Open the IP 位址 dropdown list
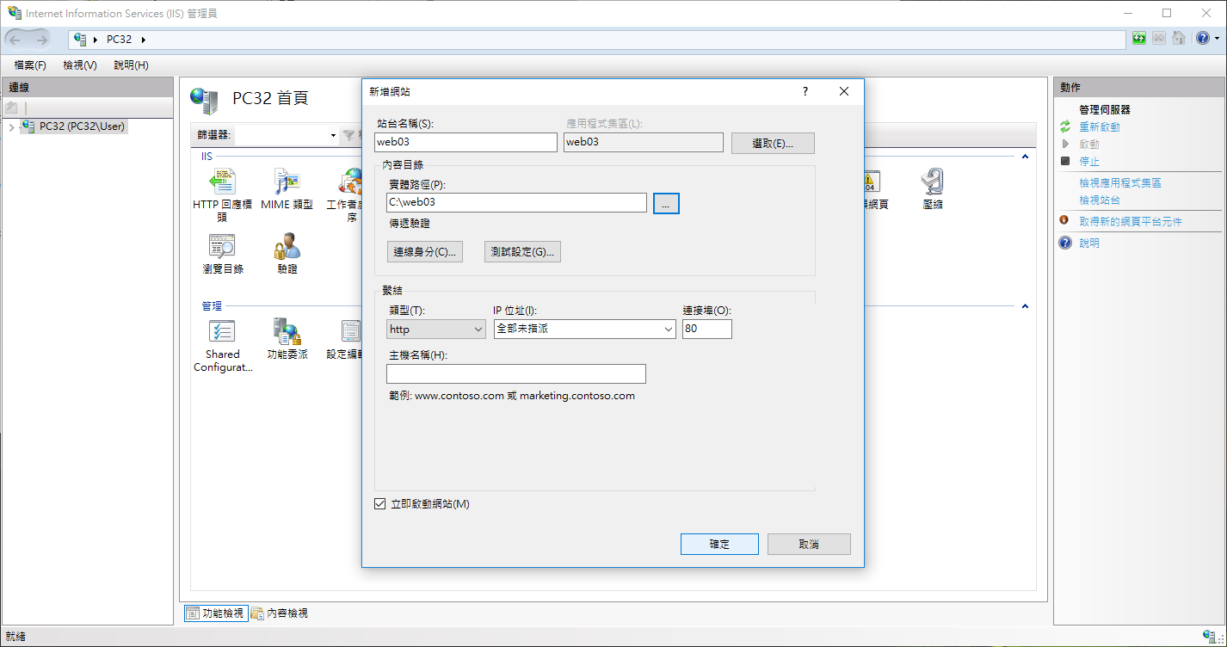This screenshot has height=647, width=1227. tap(585, 330)
